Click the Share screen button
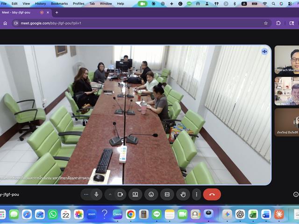 tap(135, 194)
